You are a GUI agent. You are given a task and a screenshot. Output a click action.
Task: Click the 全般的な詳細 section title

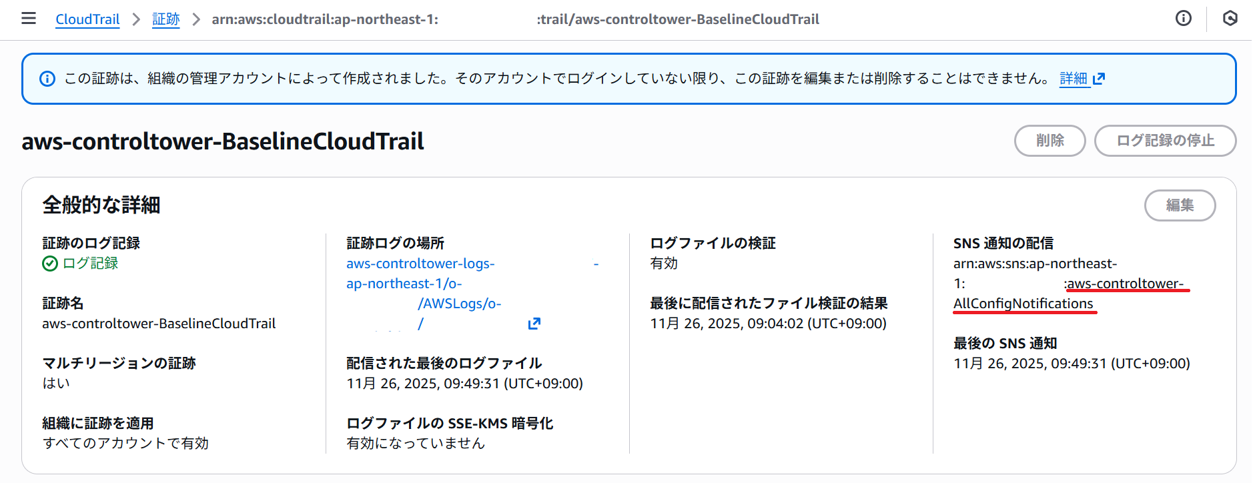[x=101, y=205]
